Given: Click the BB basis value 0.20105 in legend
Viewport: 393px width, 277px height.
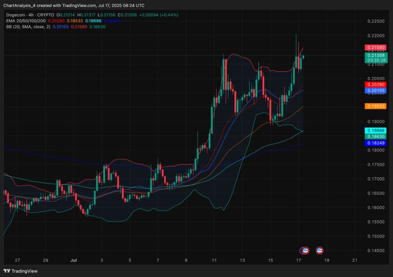Looking at the screenshot, I should (60, 27).
